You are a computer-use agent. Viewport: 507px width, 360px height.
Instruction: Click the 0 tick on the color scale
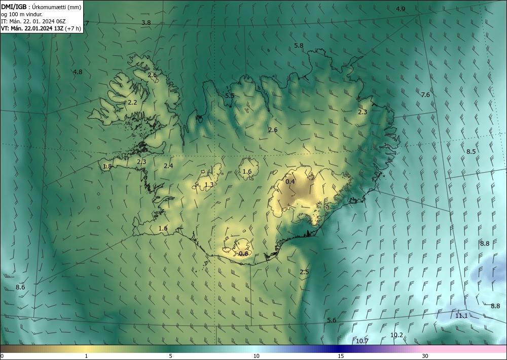click(x=2, y=356)
